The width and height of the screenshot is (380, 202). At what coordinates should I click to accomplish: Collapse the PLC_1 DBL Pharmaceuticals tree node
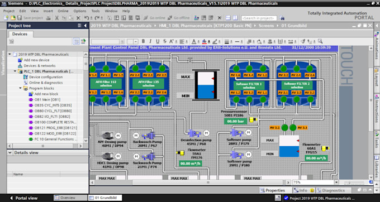coord(15,71)
